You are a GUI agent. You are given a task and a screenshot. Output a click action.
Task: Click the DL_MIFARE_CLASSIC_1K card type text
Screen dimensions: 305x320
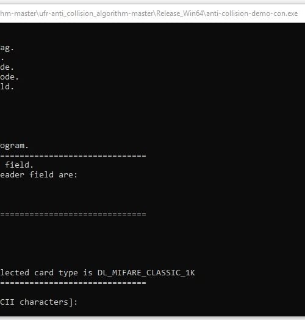(146, 273)
